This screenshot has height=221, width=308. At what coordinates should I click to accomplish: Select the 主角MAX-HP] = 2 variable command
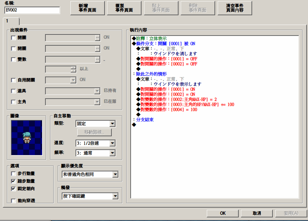pyautogui.click(x=177, y=99)
